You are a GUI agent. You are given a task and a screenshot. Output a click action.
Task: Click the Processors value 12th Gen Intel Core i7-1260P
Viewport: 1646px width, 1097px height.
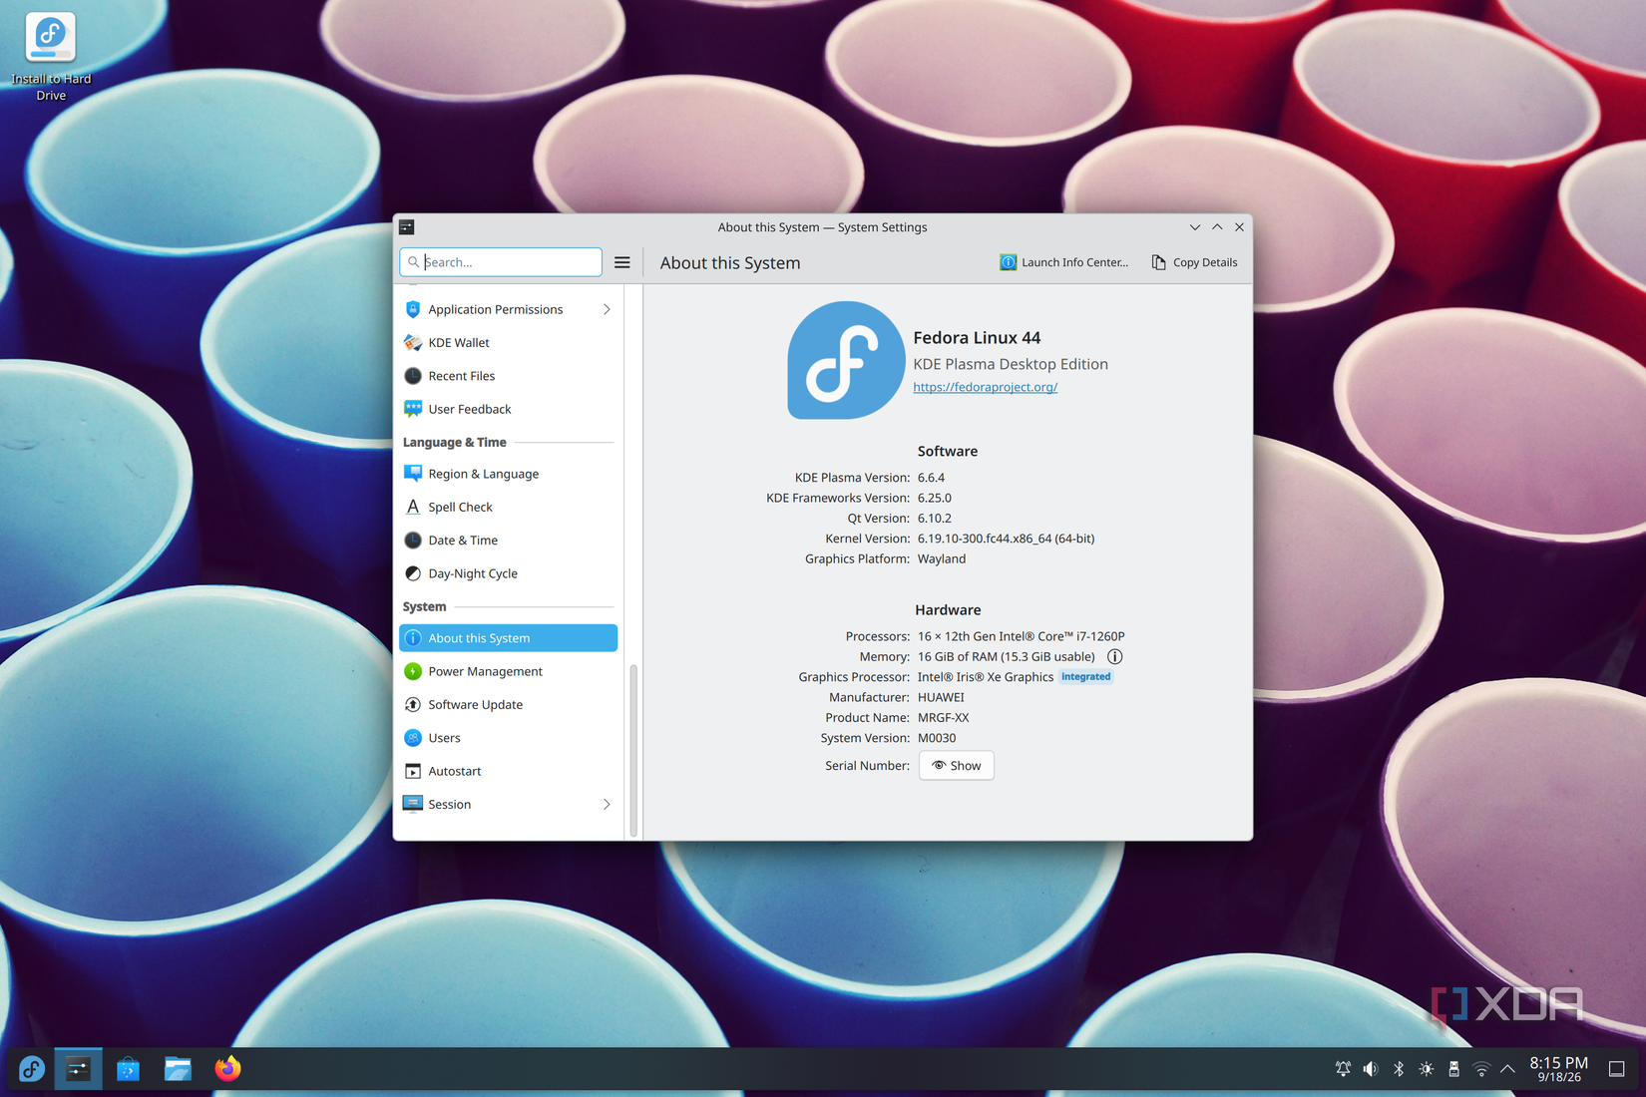[1021, 636]
